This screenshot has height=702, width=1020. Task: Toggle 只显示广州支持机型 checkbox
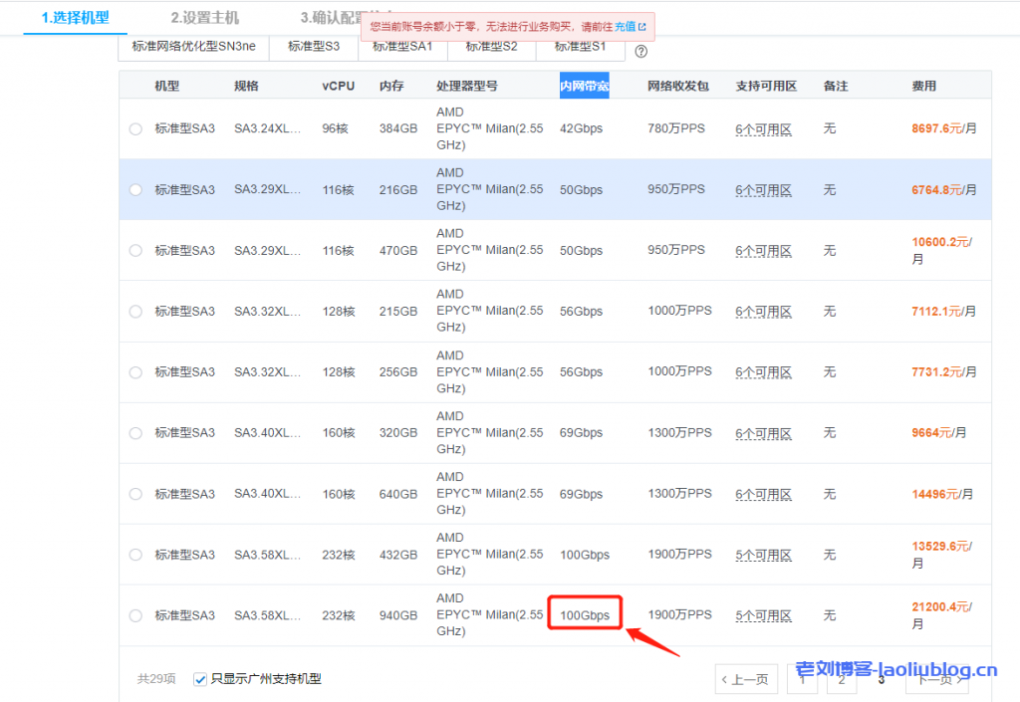[200, 679]
